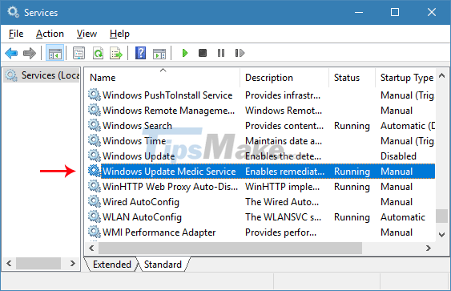Click the gear icon beside Windows Time
This screenshot has height=291, width=451.
[94, 141]
